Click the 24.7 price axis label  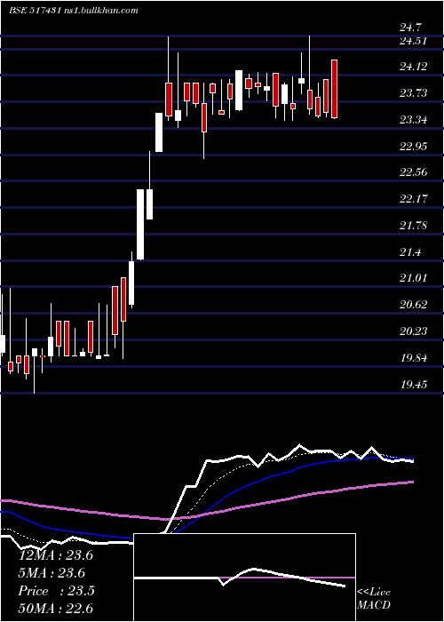coord(410,28)
